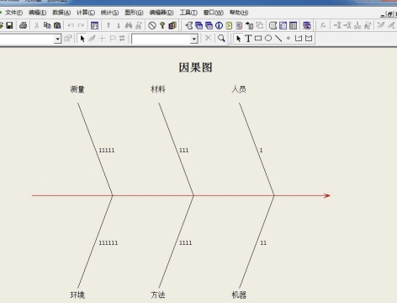Select the closed Polygon drawing tool
The image size is (397, 303).
point(309,38)
